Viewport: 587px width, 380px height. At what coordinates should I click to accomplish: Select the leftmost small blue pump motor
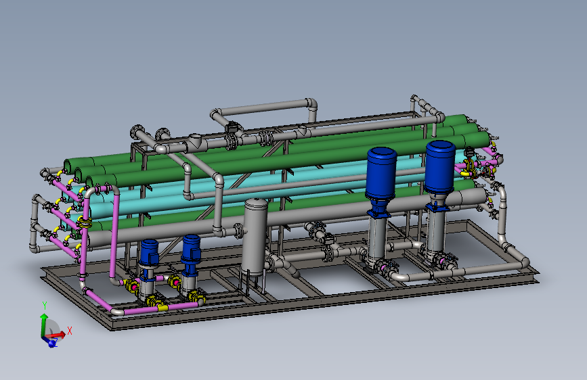tap(150, 252)
